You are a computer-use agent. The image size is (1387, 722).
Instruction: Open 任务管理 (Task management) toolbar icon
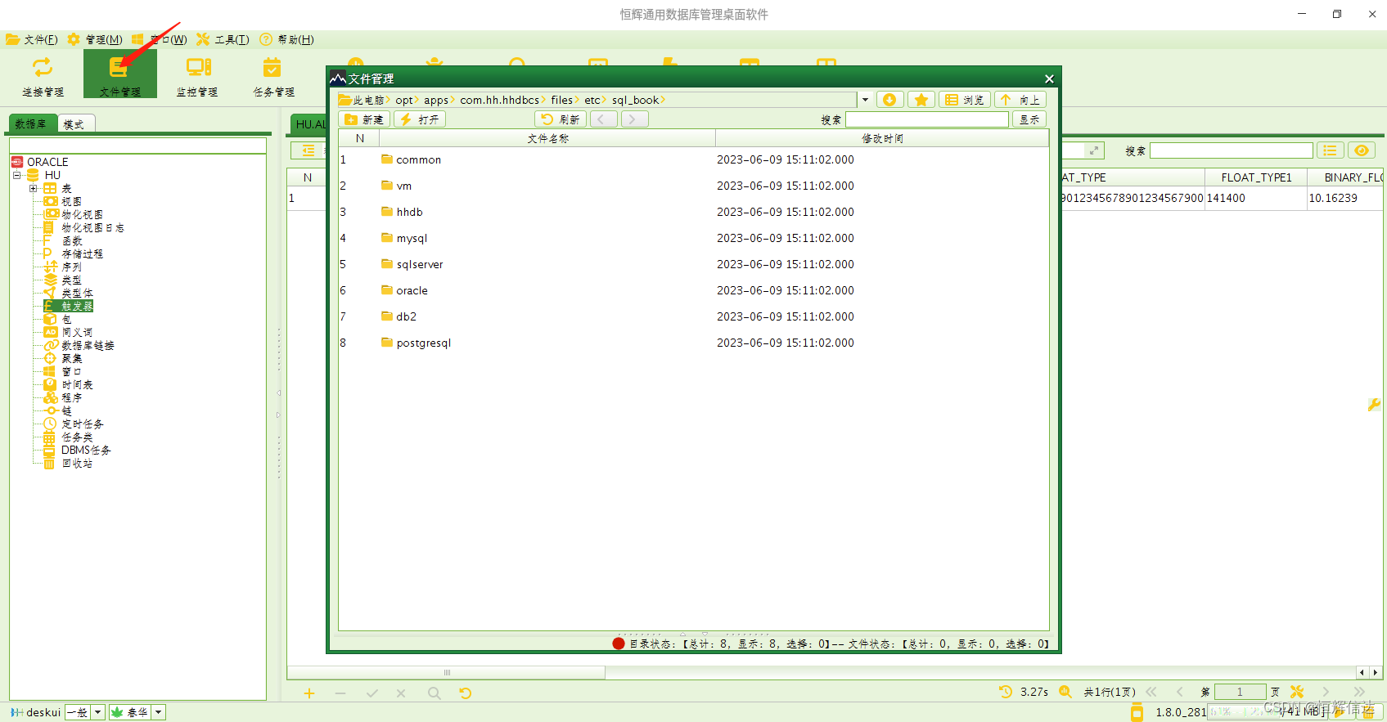point(273,75)
